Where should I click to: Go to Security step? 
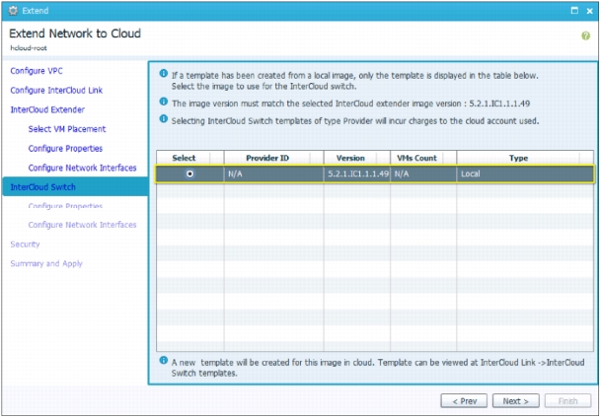tap(25, 244)
